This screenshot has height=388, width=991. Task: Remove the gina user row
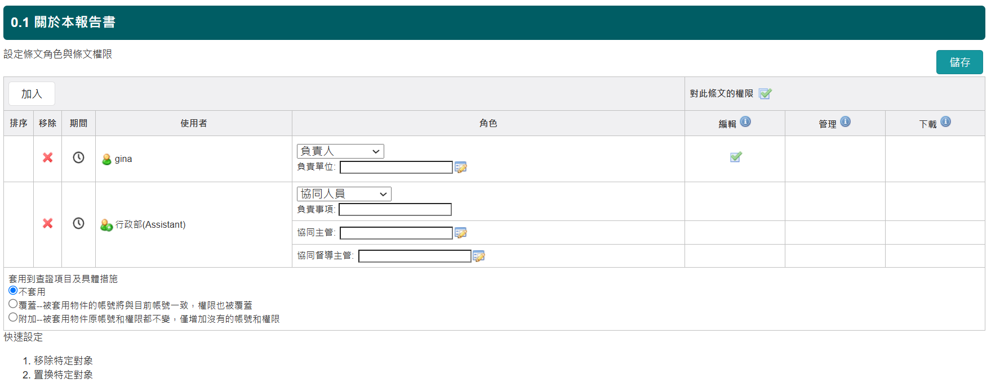48,158
